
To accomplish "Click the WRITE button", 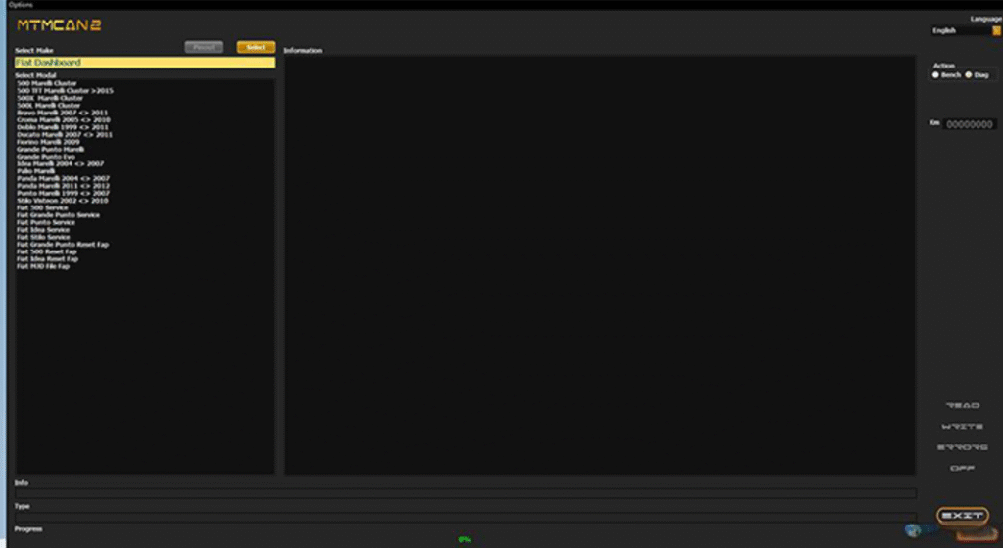I will tap(963, 426).
